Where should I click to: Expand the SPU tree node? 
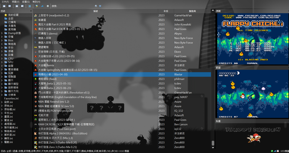[2, 62]
